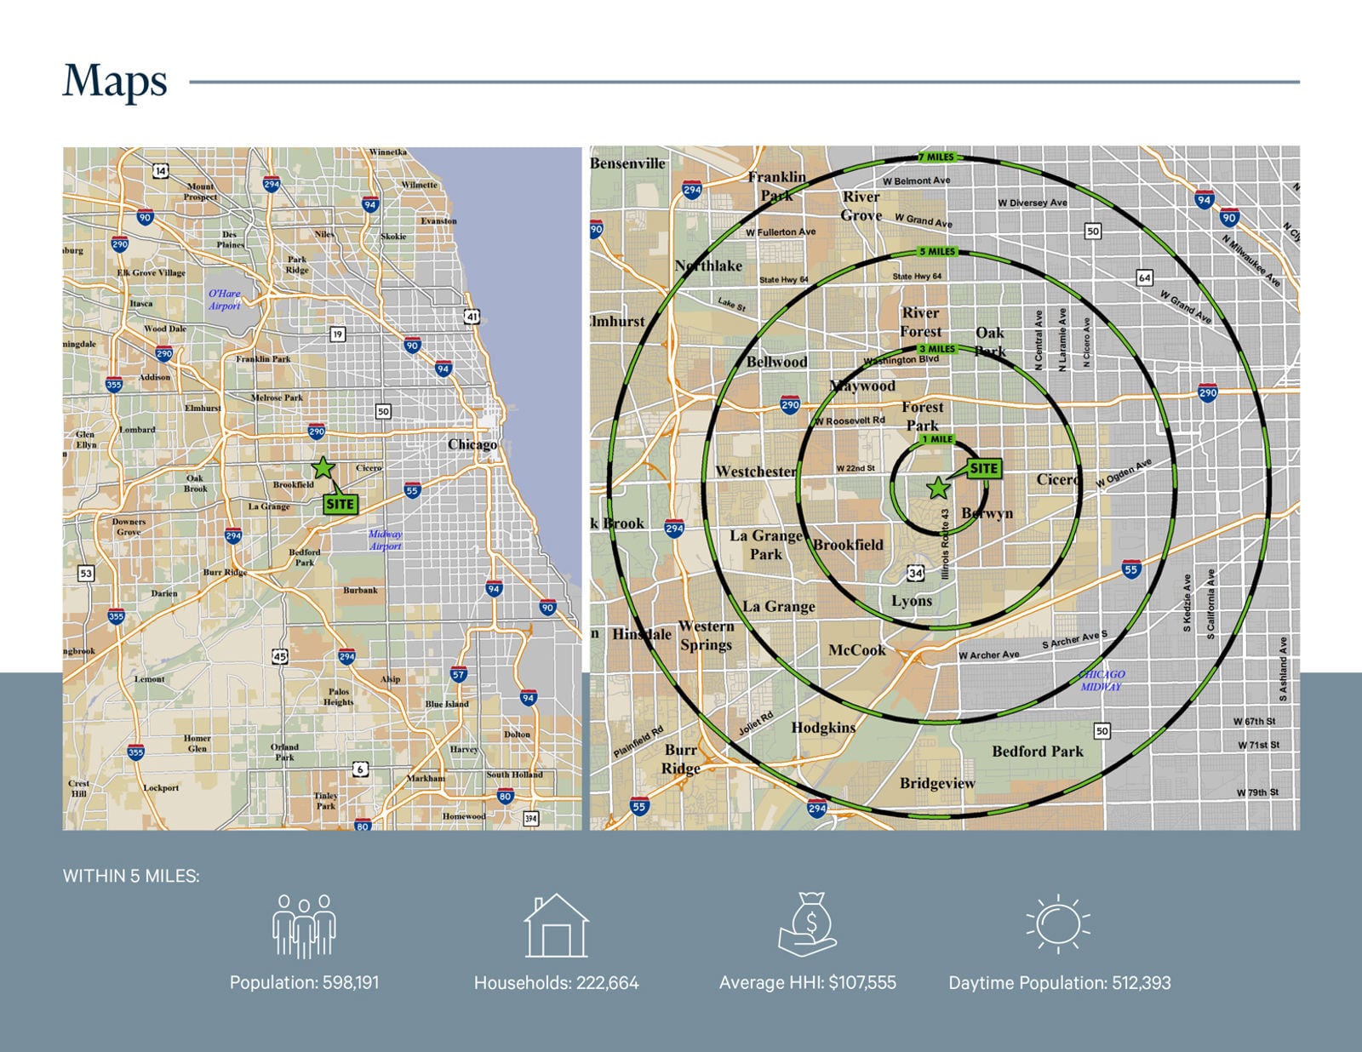
Task: Click the SITE callout on the radius map
Action: click(x=983, y=468)
